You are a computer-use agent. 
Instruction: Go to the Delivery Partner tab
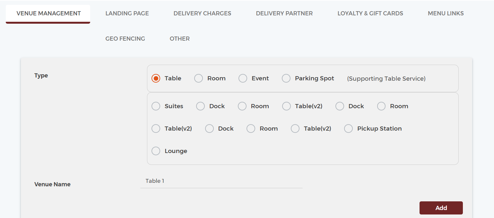point(284,13)
